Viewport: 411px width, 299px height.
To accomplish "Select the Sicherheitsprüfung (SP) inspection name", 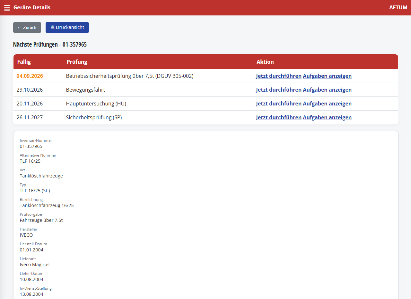I will pyautogui.click(x=94, y=117).
